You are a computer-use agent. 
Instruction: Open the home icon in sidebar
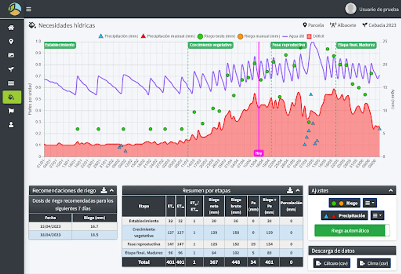click(11, 28)
